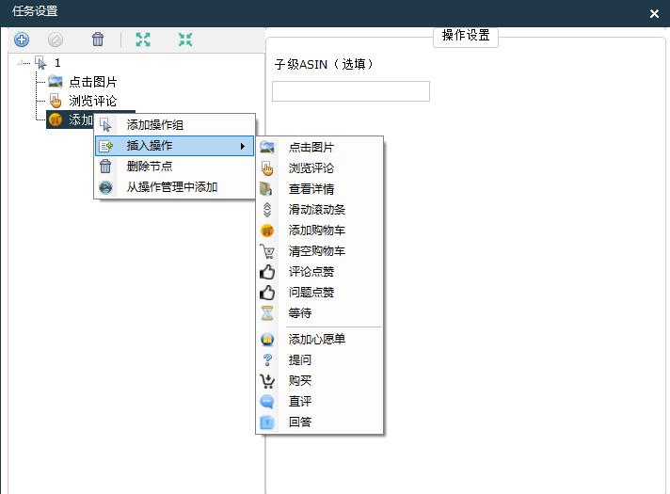Select operation group 1 in tree
This screenshot has height=494, width=670.
[57, 63]
